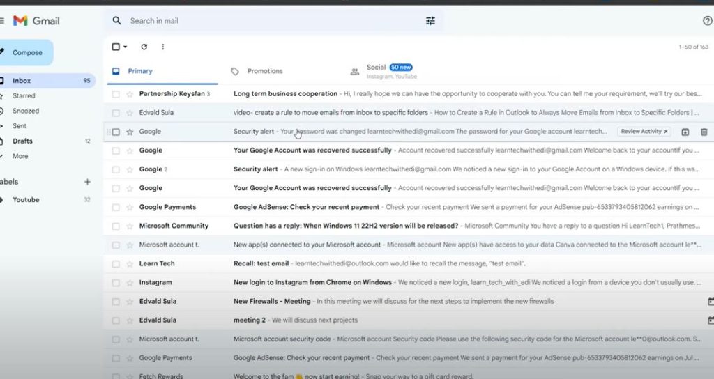Check the Google 2 Security alert email

pos(116,170)
